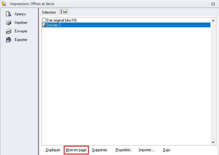
Task: Click the Envoyer send icon
Action: (x=9, y=31)
